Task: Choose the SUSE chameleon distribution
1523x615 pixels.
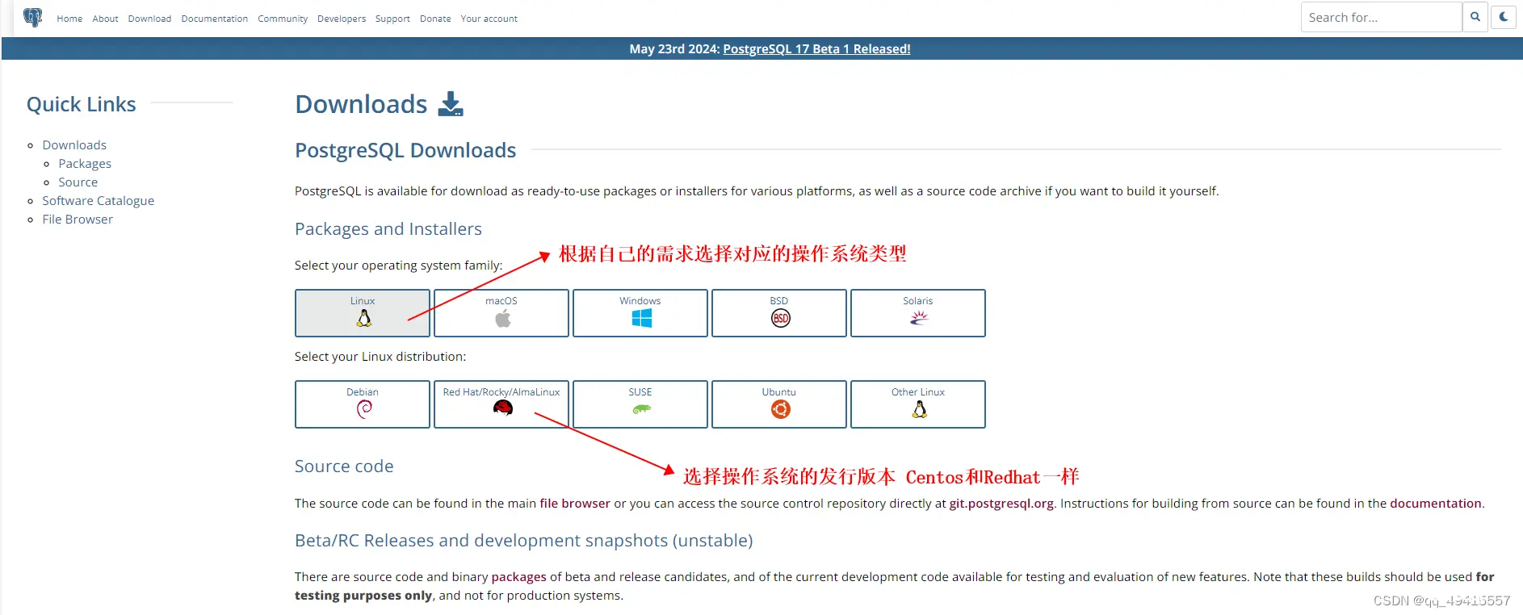Action: point(640,404)
